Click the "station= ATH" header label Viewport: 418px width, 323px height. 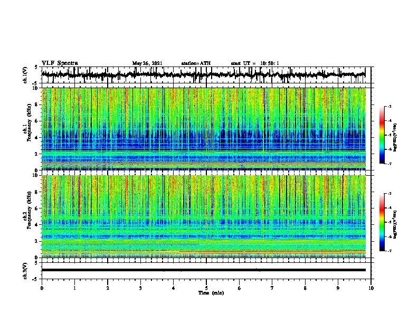click(196, 63)
